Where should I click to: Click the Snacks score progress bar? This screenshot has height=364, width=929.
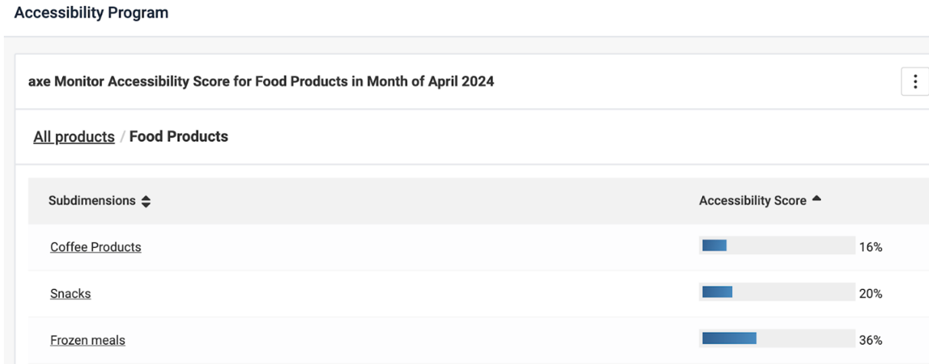pyautogui.click(x=776, y=292)
